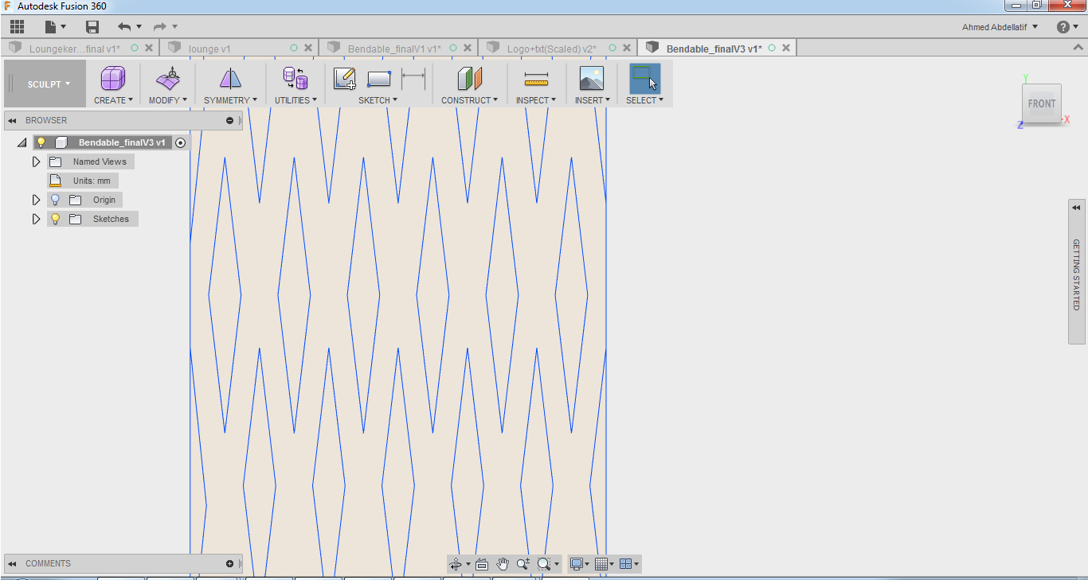This screenshot has height=580, width=1088.
Task: Toggle visibility bulb of Bendable_finalV3 v1
Action: pos(41,142)
